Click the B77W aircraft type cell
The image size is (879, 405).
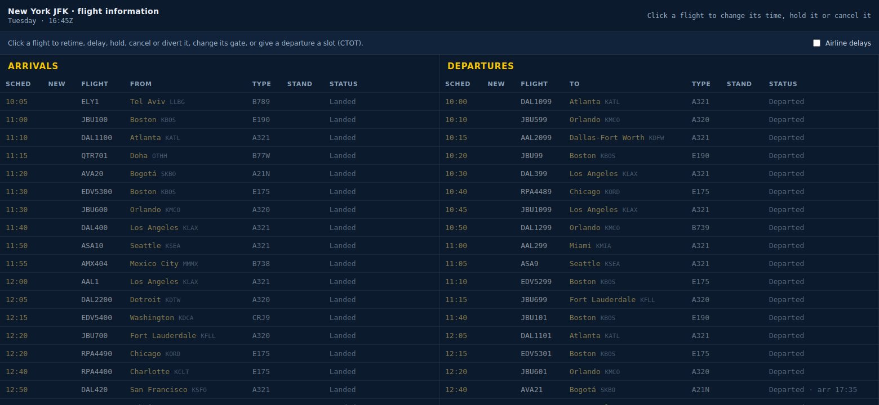[x=261, y=156]
